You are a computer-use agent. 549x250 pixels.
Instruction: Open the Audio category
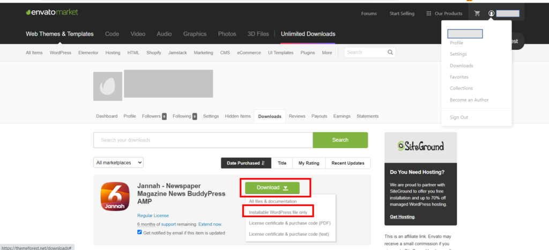coord(164,34)
